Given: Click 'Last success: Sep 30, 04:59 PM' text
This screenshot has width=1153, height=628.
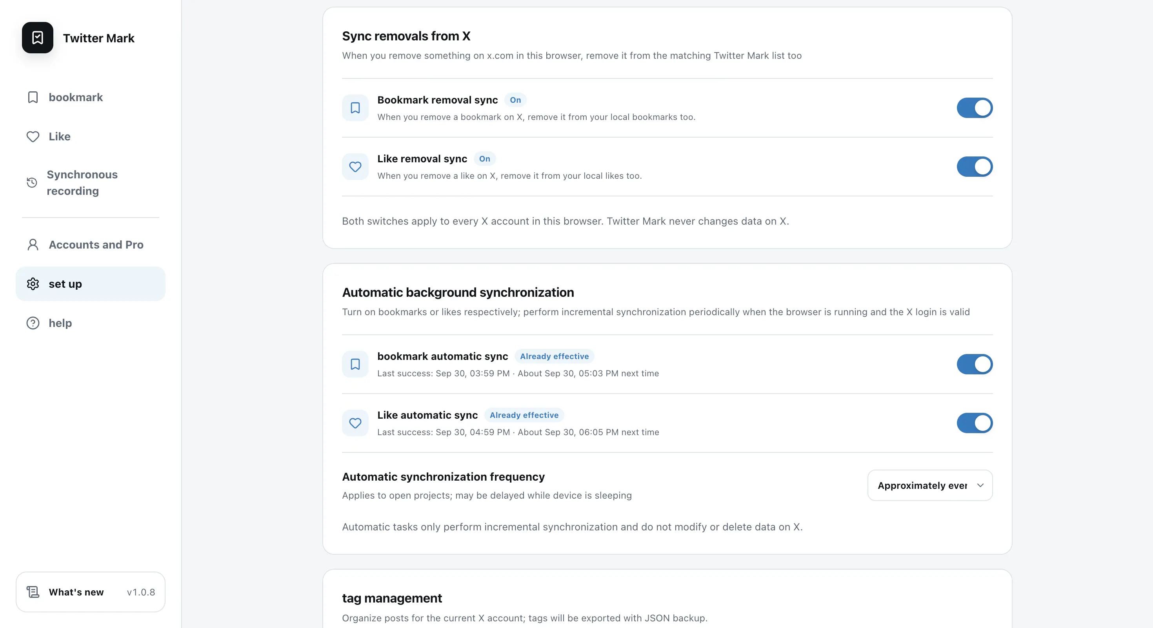Looking at the screenshot, I should coord(443,432).
